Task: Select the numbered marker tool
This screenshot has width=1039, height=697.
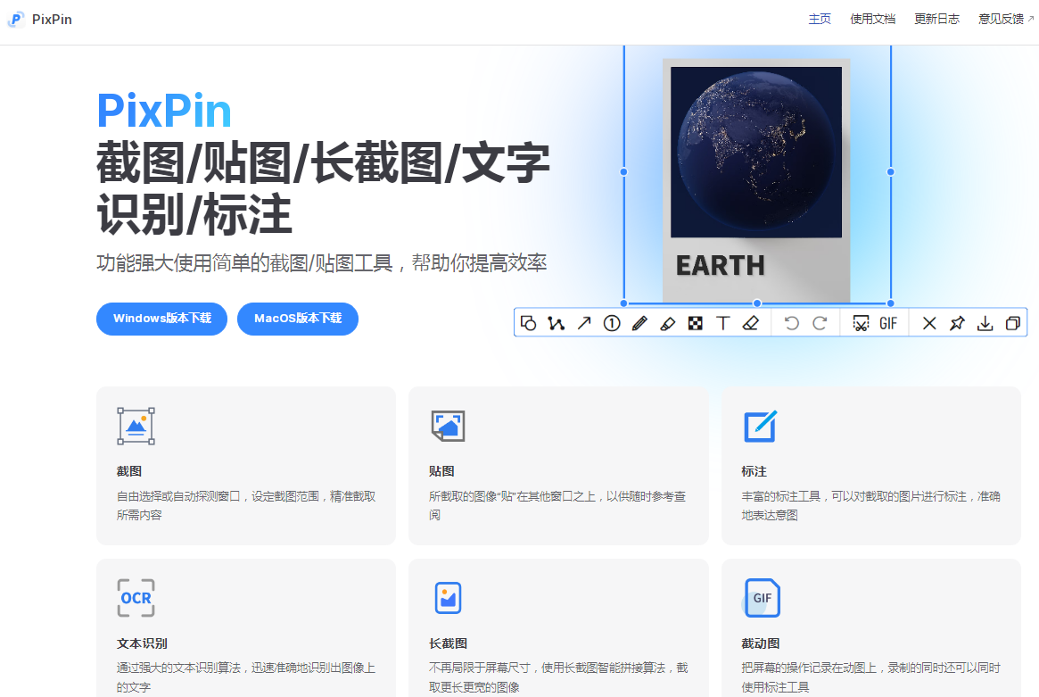Action: 612,323
